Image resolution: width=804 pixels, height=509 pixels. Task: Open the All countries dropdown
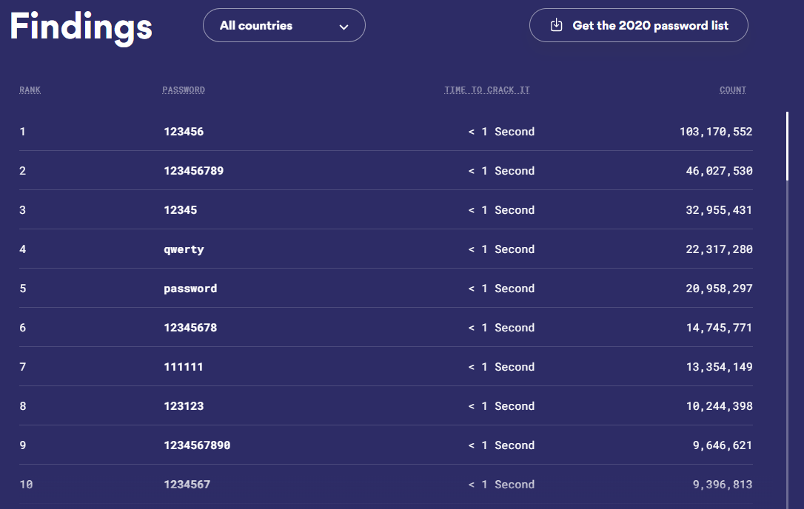pyautogui.click(x=284, y=26)
